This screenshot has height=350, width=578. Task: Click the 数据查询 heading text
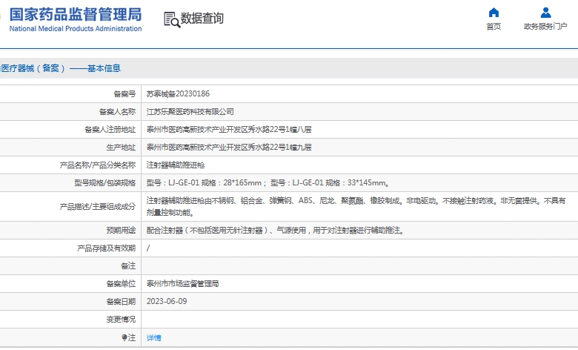(202, 18)
